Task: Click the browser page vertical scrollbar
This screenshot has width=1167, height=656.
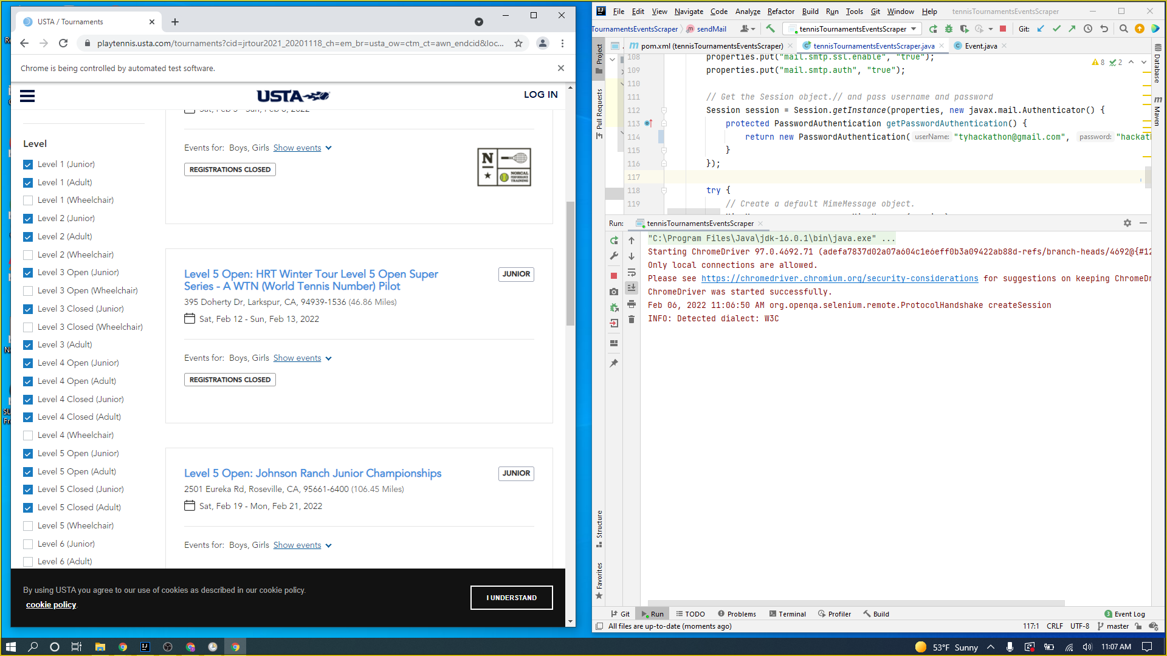Action: [570, 264]
